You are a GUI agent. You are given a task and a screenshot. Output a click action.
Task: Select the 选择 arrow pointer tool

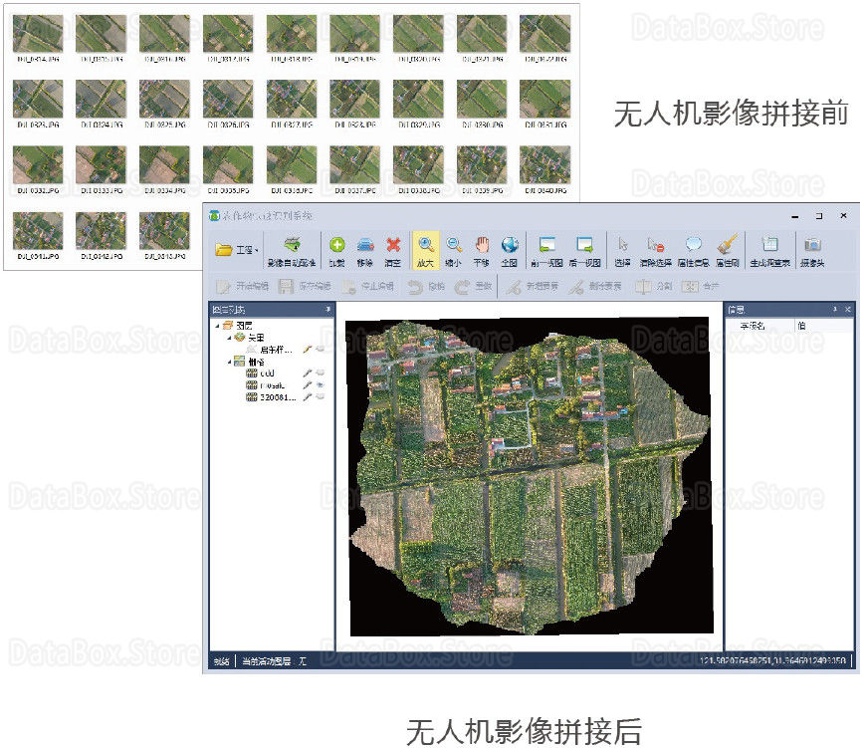click(x=623, y=252)
